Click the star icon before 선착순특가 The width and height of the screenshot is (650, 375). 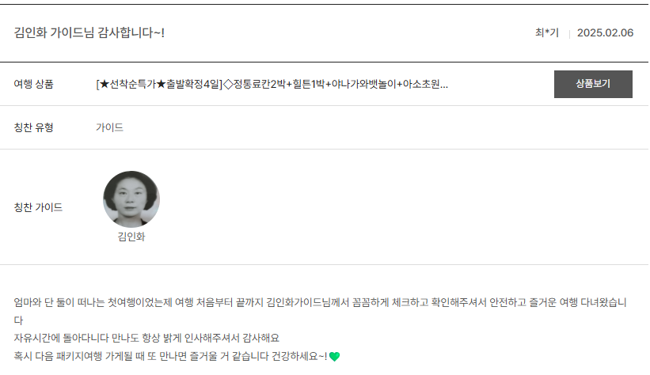point(104,84)
